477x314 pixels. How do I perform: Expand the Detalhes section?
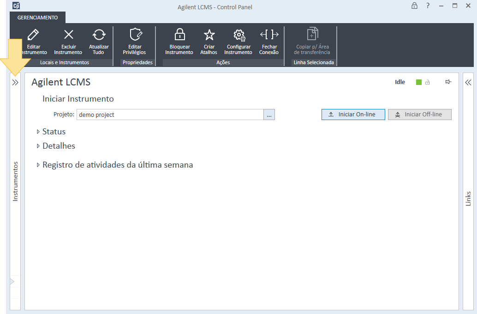pyautogui.click(x=38, y=146)
